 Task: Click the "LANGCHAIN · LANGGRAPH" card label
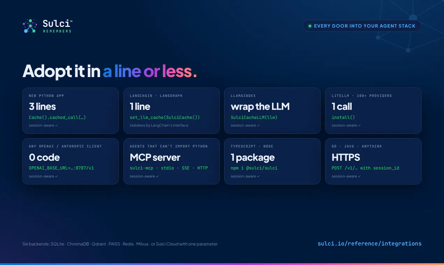[156, 96]
